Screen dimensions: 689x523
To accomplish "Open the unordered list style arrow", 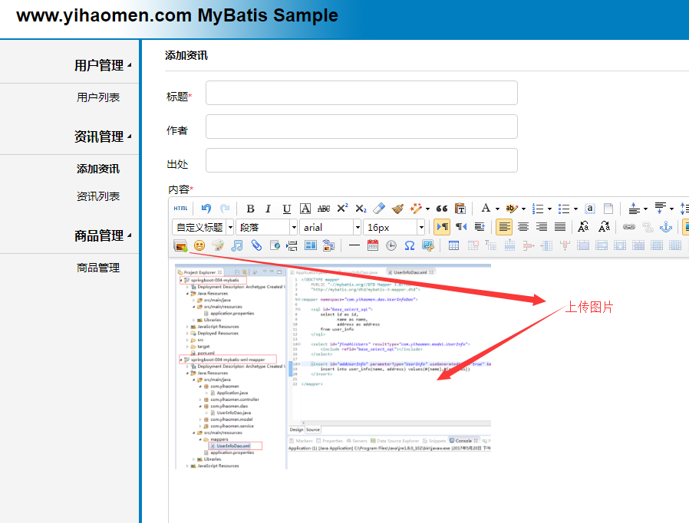I will (x=575, y=209).
